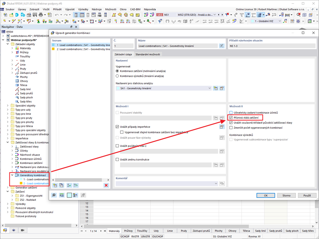Check Zmenšit počet vygenerovaných kombinací
319x239 pixels.
pos(231,128)
